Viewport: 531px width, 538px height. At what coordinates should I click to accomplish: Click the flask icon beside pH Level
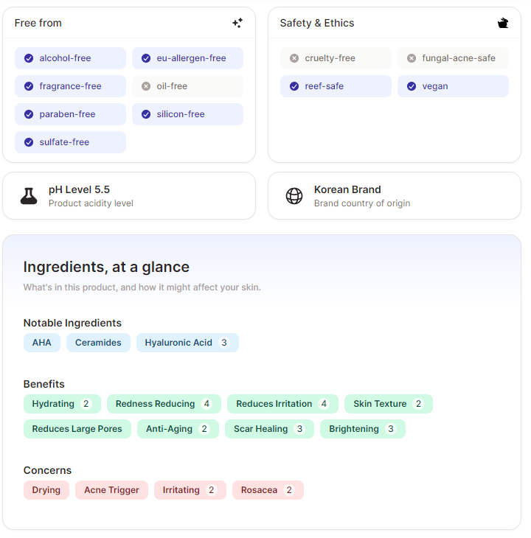pyautogui.click(x=29, y=196)
